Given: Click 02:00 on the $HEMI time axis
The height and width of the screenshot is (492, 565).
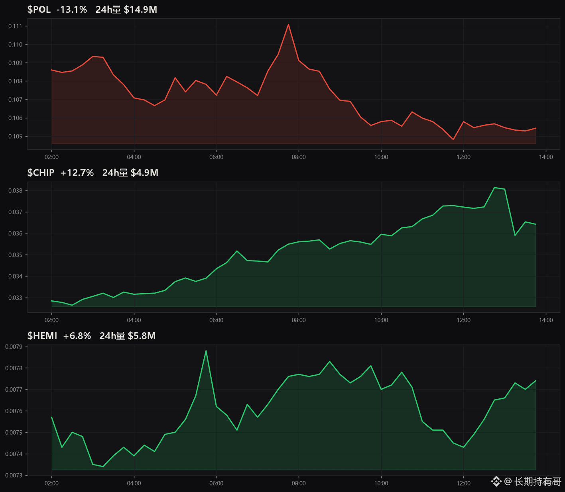Looking at the screenshot, I should click(x=51, y=483).
